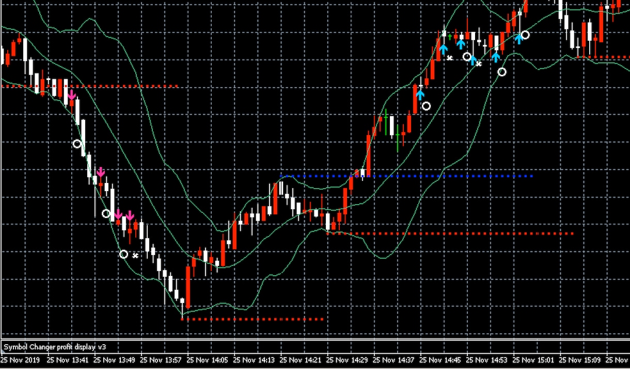Screen dimensions: 630x369
Task: Select the lowest red dotted support line
Action: point(253,319)
